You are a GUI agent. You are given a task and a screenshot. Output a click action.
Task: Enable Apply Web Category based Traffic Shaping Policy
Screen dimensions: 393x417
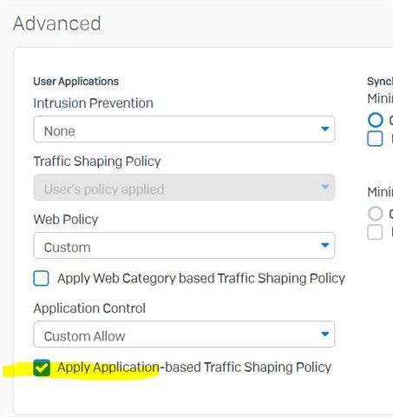(x=41, y=278)
